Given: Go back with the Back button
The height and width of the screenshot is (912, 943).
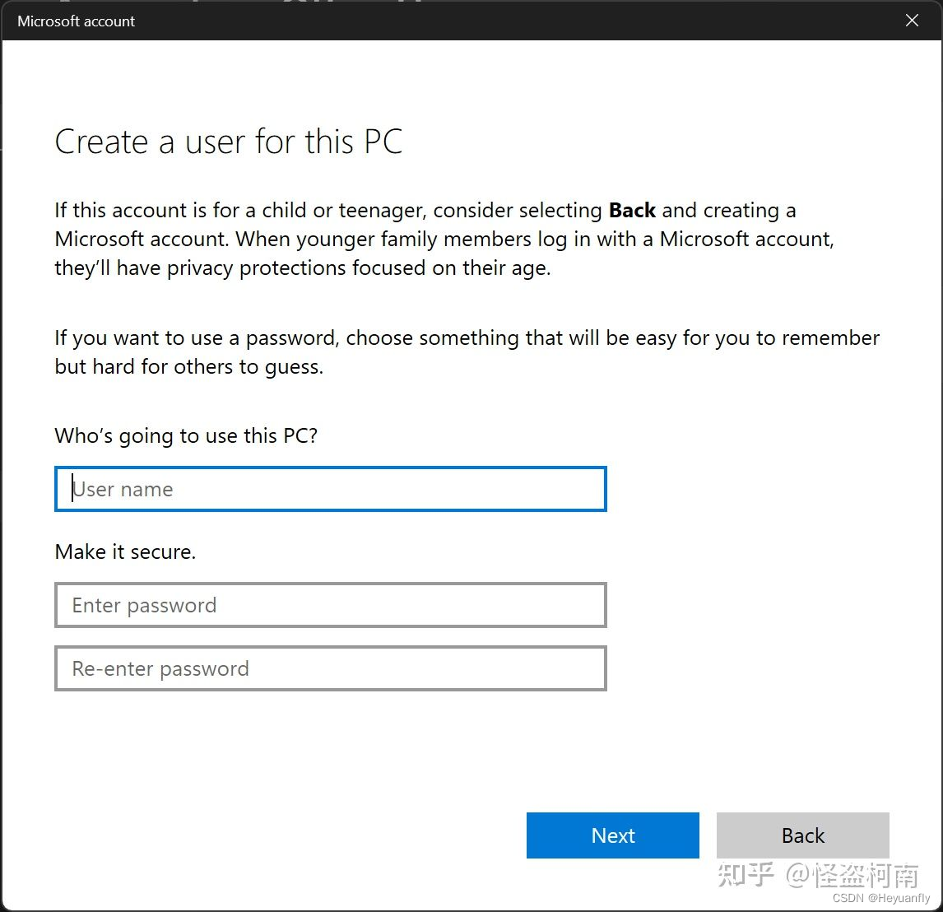Looking at the screenshot, I should 802,835.
